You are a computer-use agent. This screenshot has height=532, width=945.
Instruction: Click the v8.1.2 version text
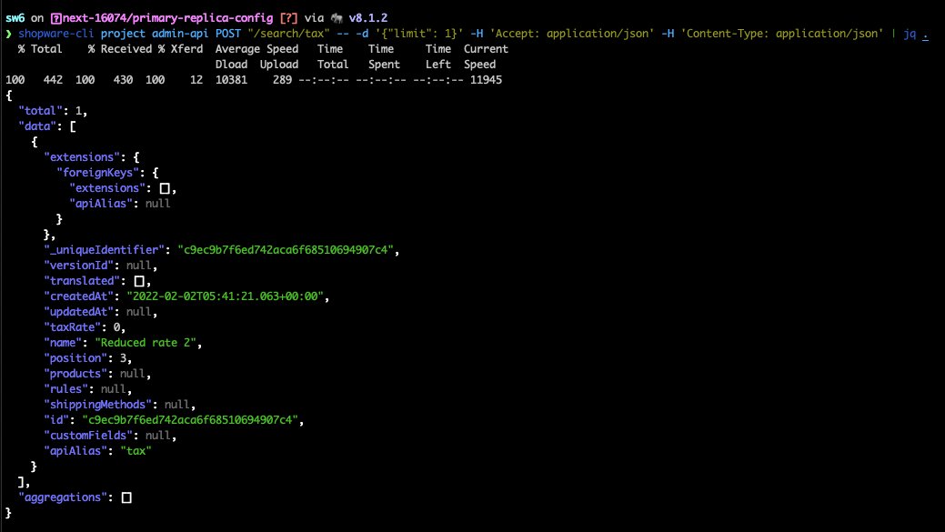368,18
